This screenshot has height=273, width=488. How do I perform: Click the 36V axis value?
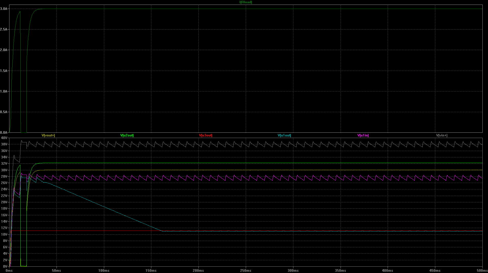coord(4,151)
